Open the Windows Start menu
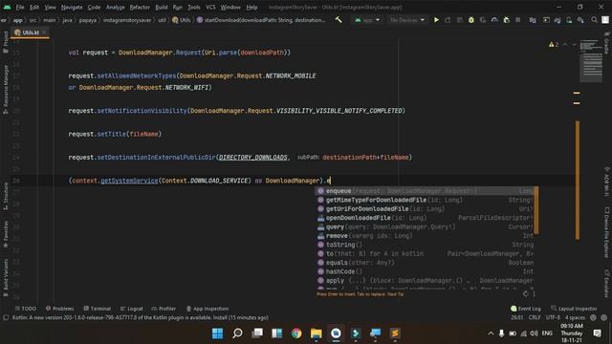Viewport: 612px width, 344px height. [x=217, y=333]
